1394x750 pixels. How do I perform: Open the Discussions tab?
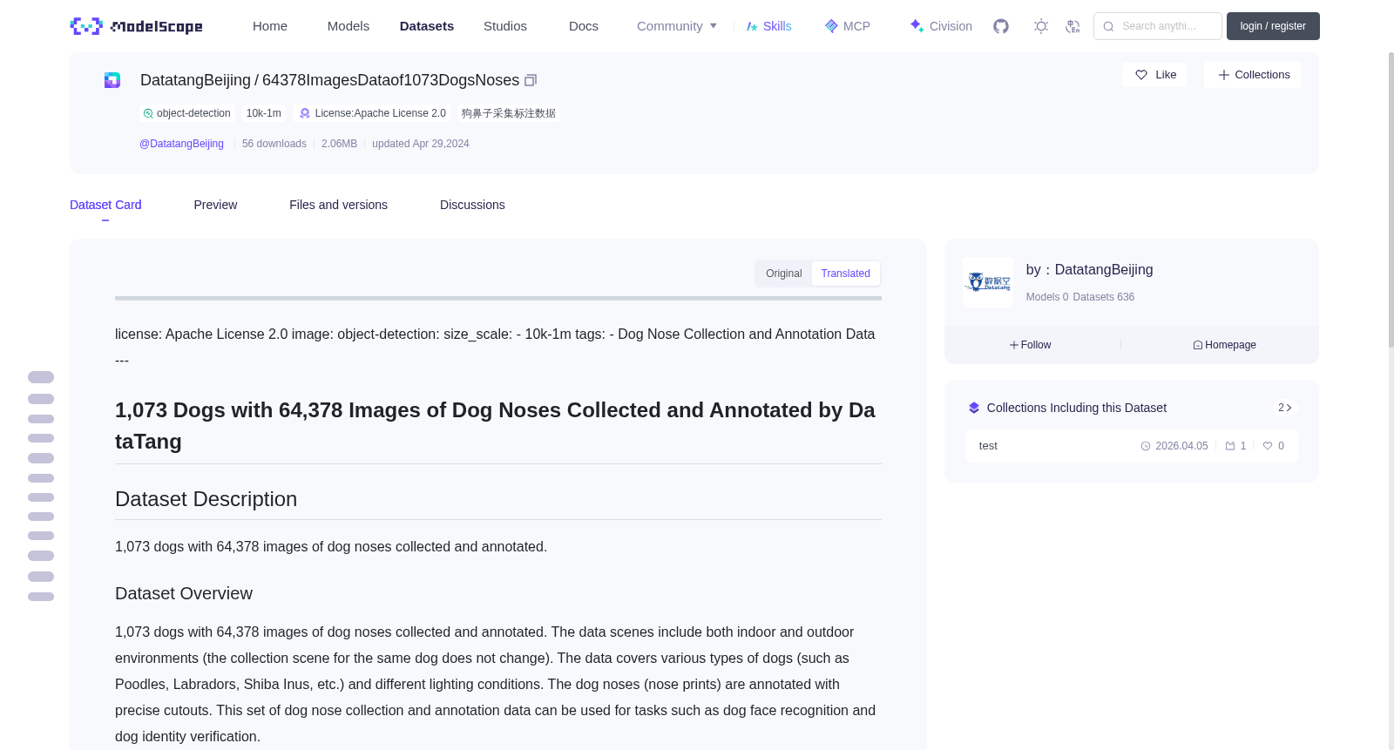472,205
